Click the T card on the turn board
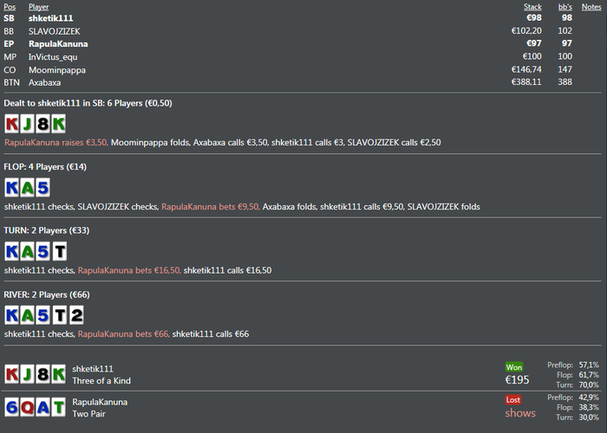This screenshot has width=607, height=433. click(x=59, y=251)
